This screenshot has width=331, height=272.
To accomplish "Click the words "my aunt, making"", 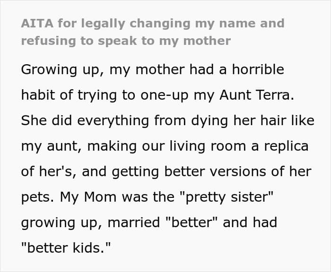I will (x=71, y=146).
